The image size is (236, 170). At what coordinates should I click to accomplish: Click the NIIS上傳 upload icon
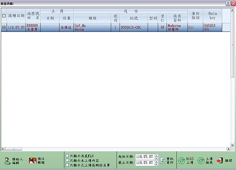click(181, 160)
